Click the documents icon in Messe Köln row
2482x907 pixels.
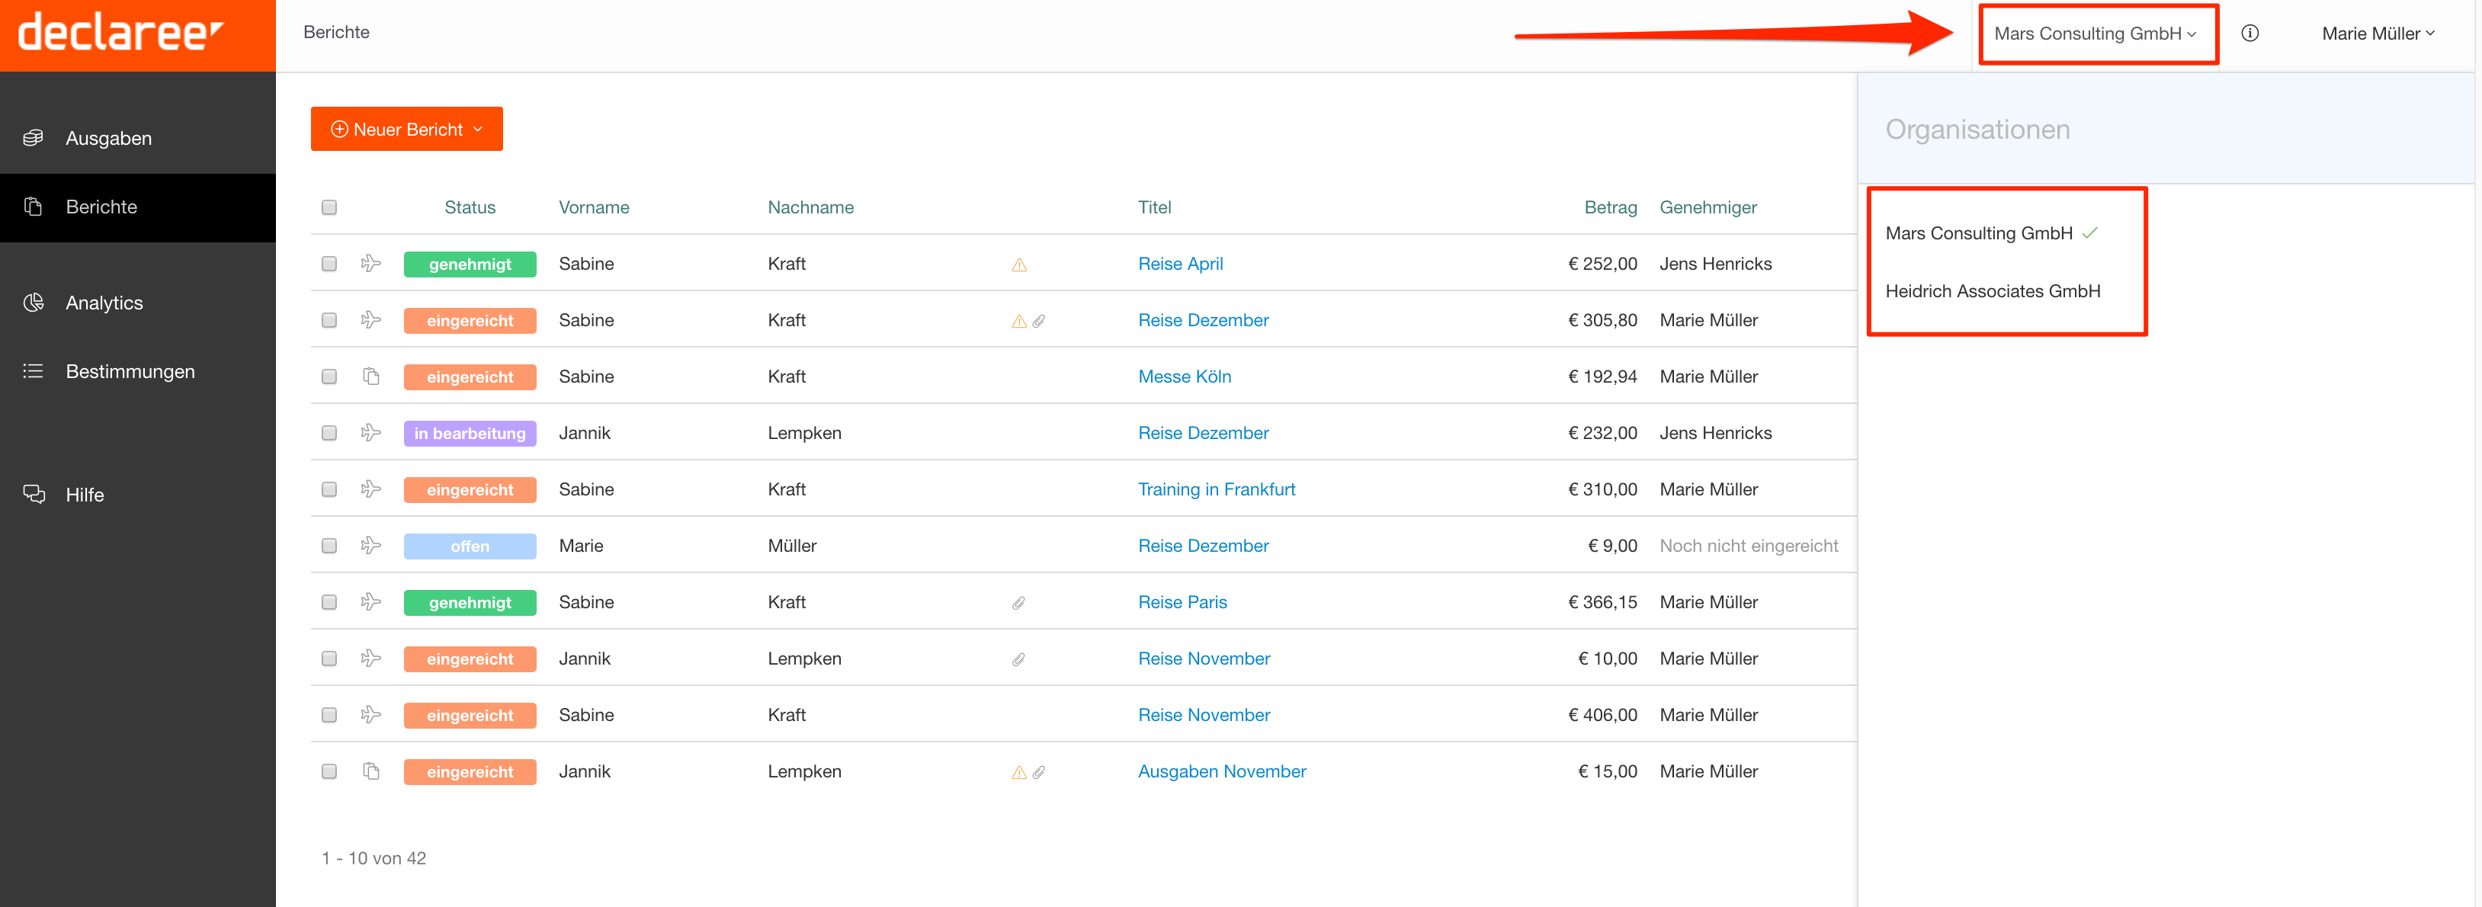[371, 376]
